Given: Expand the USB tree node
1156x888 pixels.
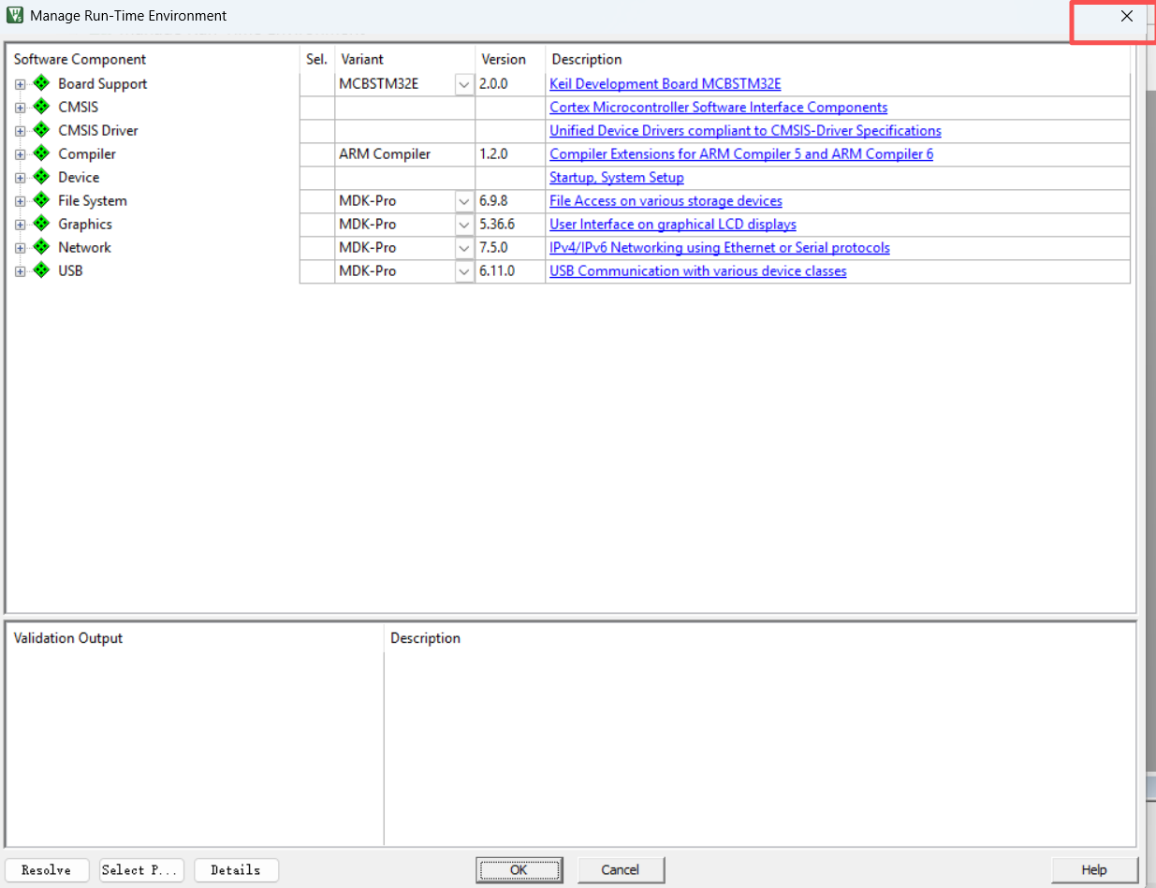Looking at the screenshot, I should 20,271.
